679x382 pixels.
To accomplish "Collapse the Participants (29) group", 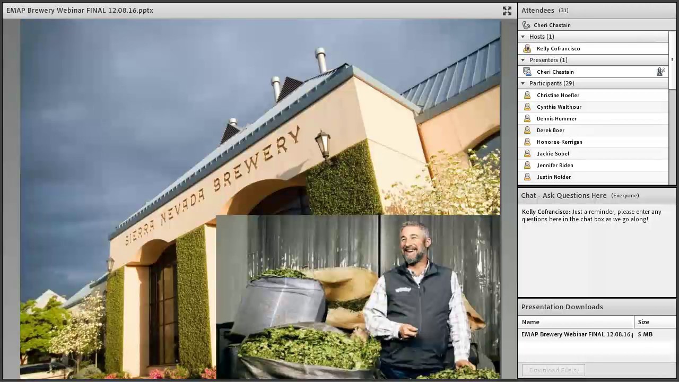I will coord(523,83).
